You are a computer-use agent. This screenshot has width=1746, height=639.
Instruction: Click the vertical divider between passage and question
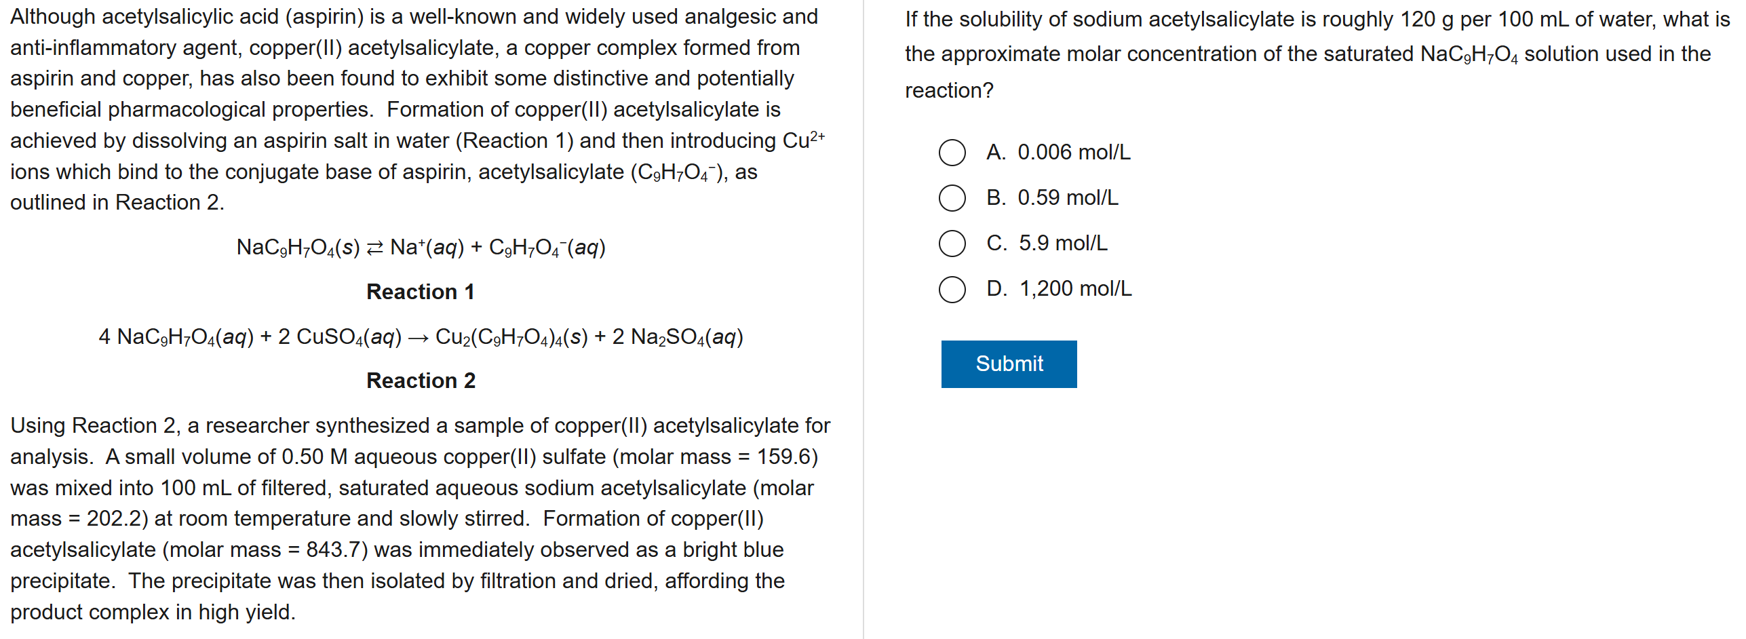pyautogui.click(x=863, y=319)
